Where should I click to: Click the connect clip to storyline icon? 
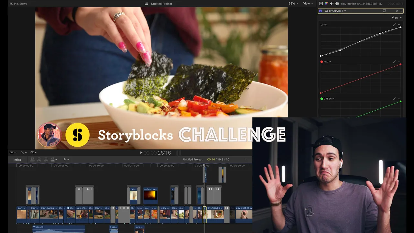(x=32, y=159)
